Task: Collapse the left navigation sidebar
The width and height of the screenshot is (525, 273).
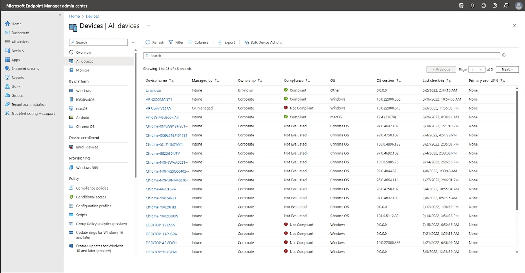Action: point(60,15)
